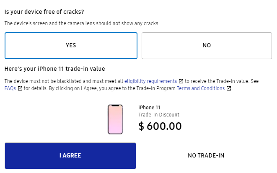Click the Trade-In Discount label
277x173 pixels.
click(x=158, y=115)
